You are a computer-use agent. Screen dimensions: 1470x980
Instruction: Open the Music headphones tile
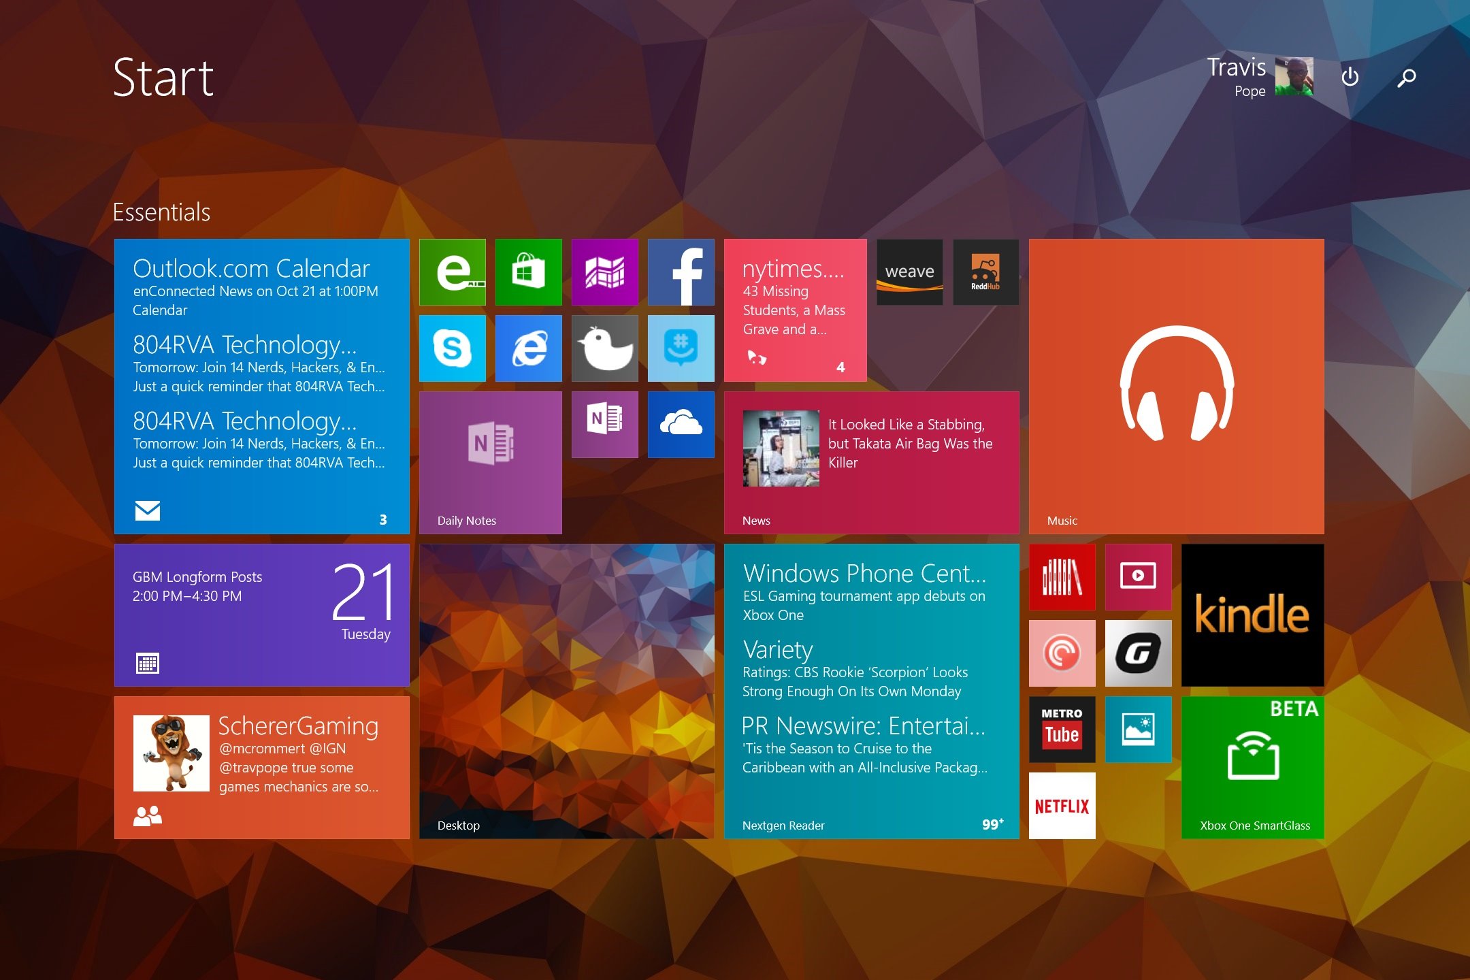(1177, 387)
